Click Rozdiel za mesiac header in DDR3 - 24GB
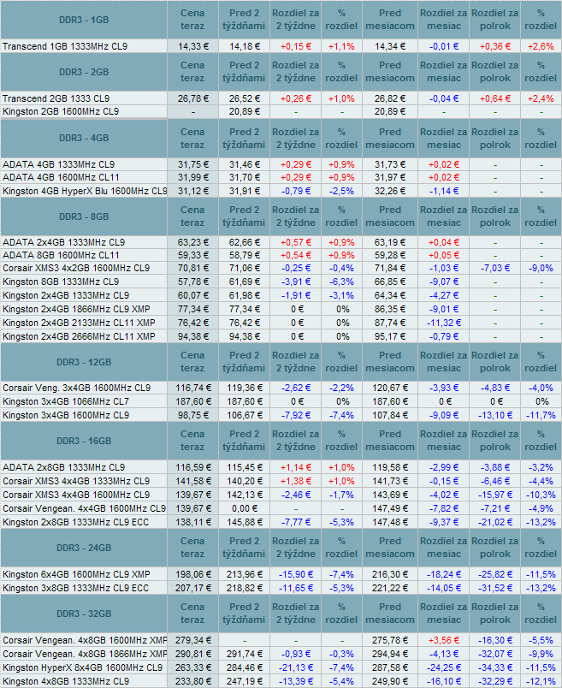 [x=444, y=548]
